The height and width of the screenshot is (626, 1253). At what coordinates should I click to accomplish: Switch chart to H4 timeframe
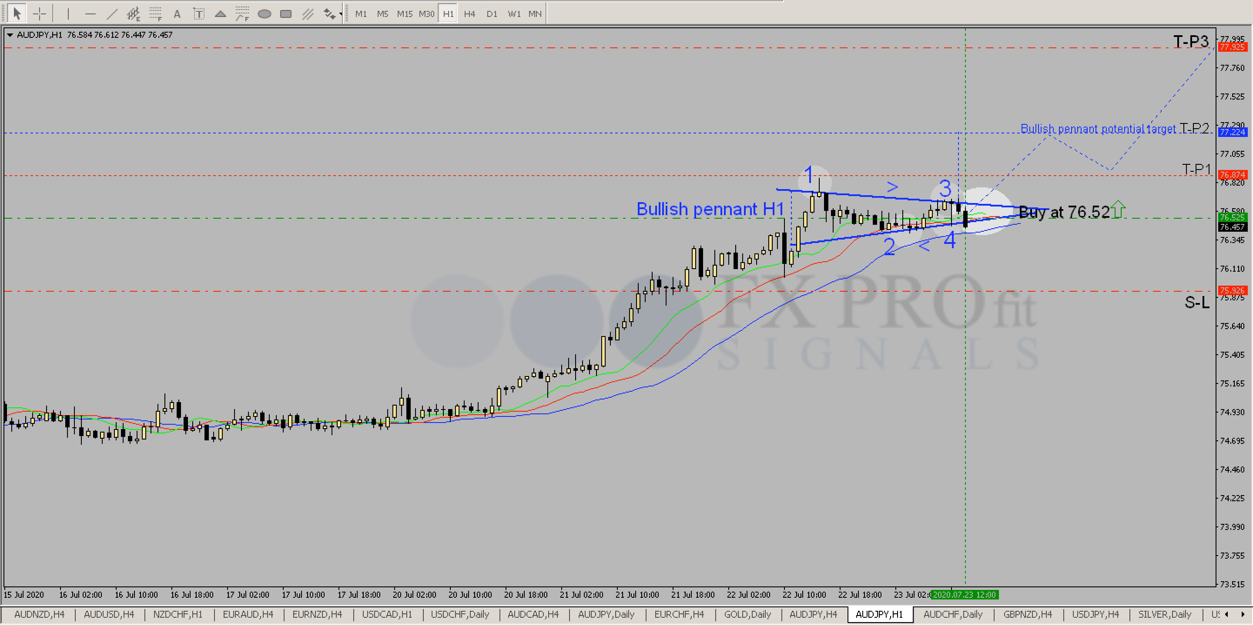[469, 13]
